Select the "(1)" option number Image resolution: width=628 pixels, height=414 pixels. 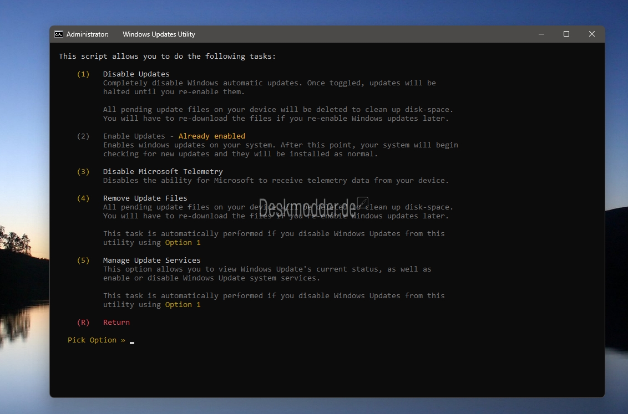pos(83,74)
